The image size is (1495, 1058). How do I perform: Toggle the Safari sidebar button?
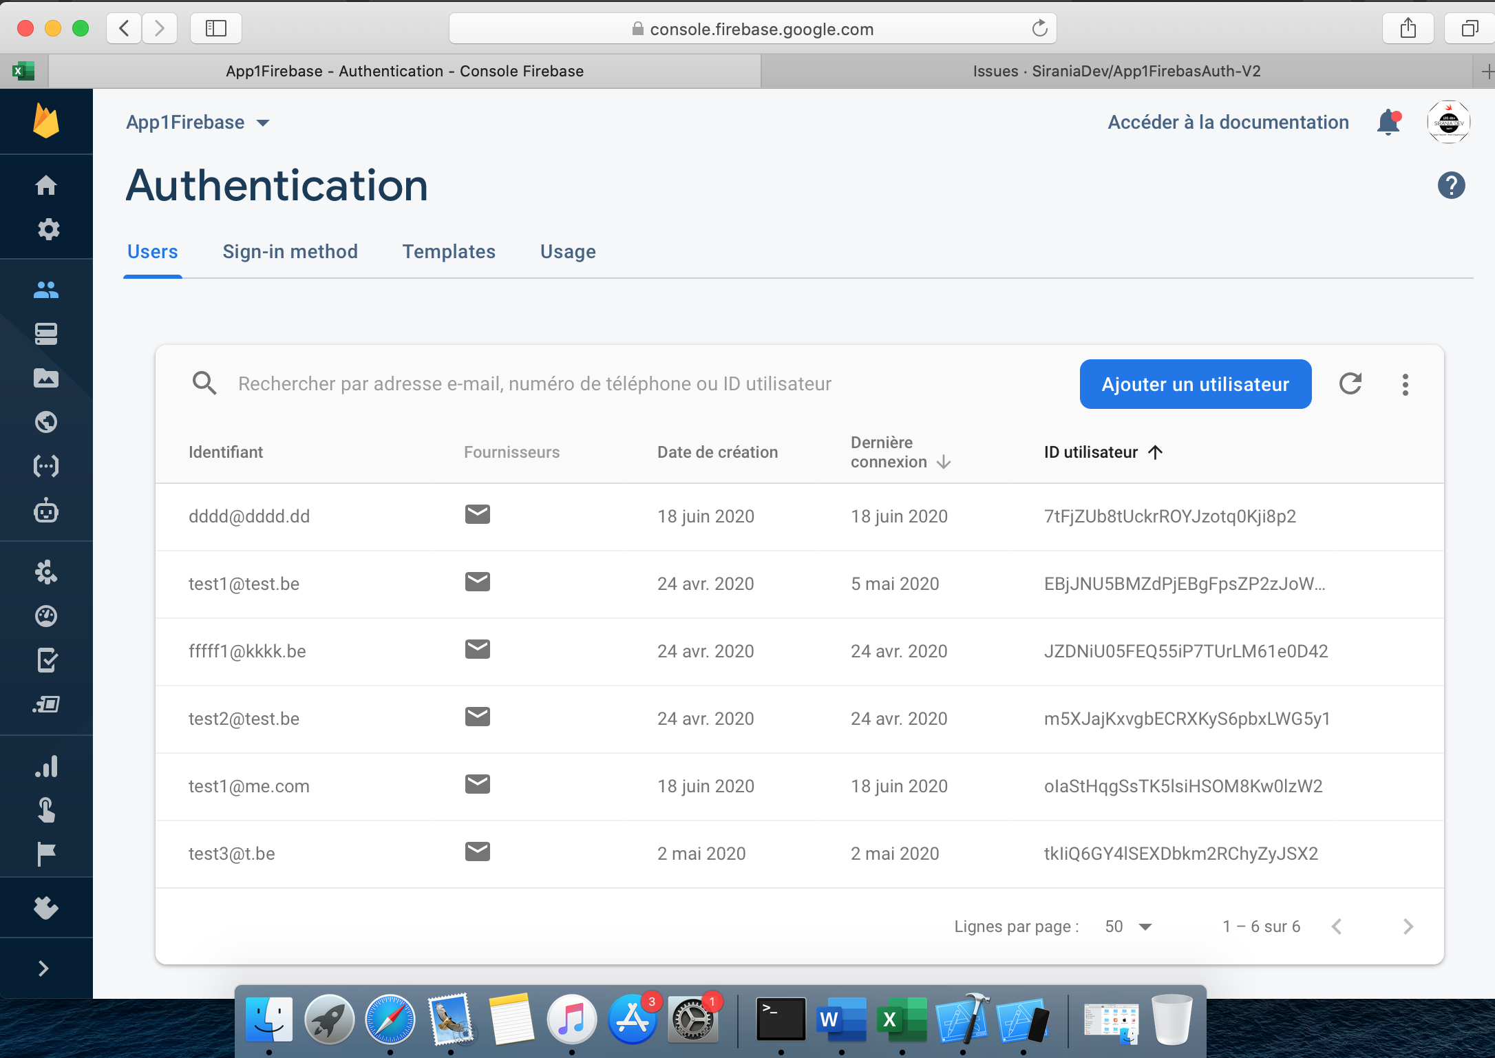[x=215, y=28]
